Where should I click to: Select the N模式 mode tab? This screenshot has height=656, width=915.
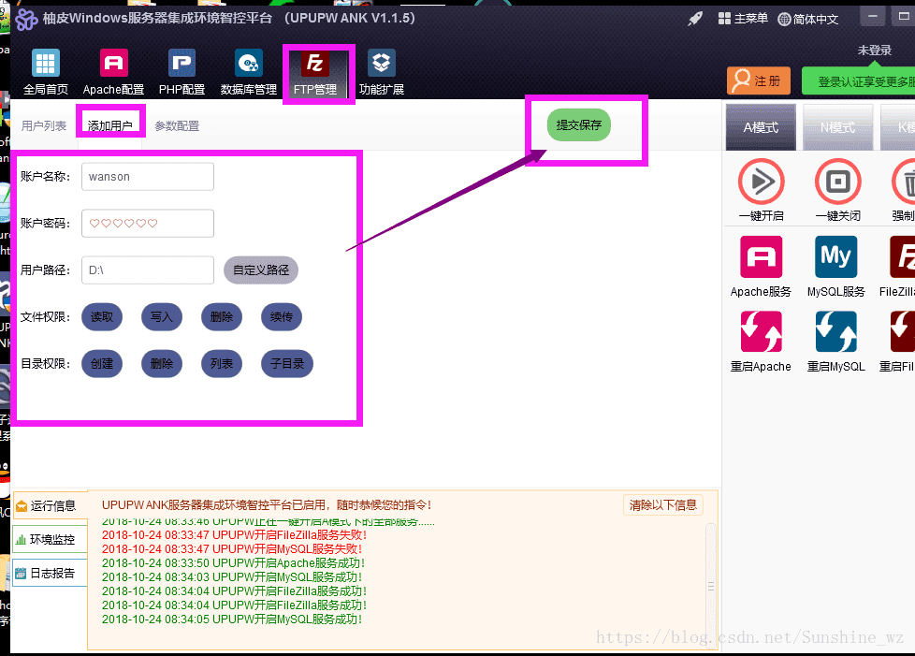(x=838, y=127)
